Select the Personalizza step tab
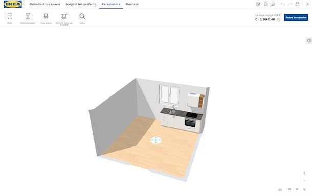This screenshot has height=196, width=312. click(111, 4)
